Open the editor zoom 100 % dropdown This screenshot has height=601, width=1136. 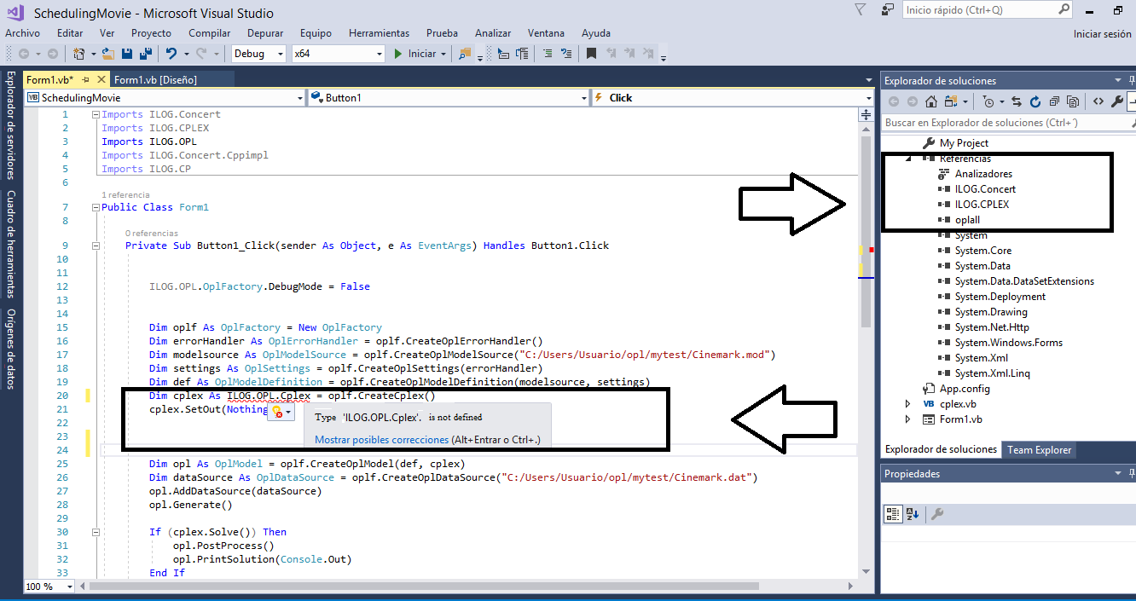coord(71,587)
